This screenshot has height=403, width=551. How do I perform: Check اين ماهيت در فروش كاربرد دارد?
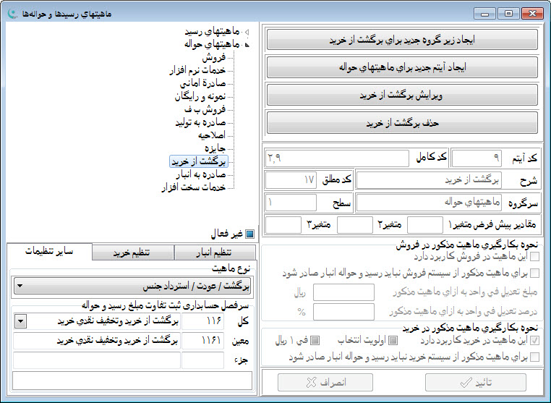pyautogui.click(x=534, y=256)
